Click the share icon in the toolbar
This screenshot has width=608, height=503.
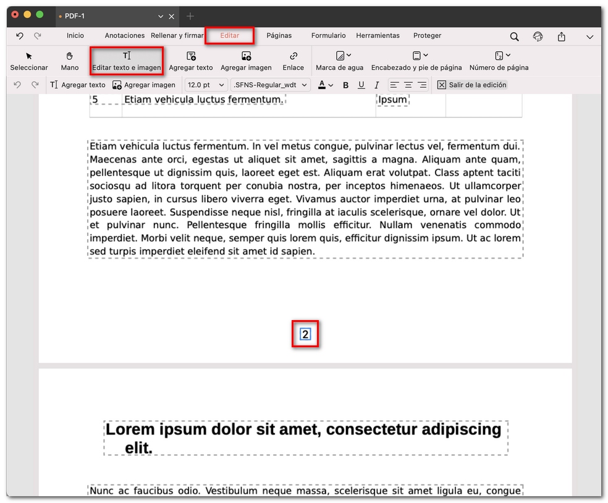tap(561, 36)
